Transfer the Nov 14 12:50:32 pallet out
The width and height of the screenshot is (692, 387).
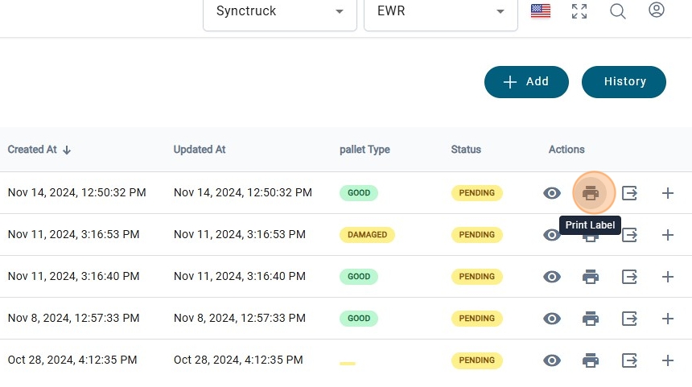click(629, 193)
